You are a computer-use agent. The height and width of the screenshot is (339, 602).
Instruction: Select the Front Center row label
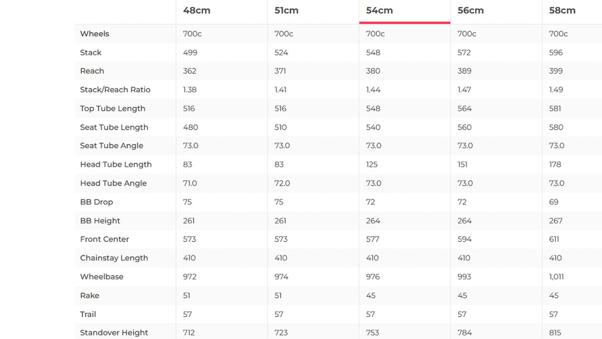[105, 239]
